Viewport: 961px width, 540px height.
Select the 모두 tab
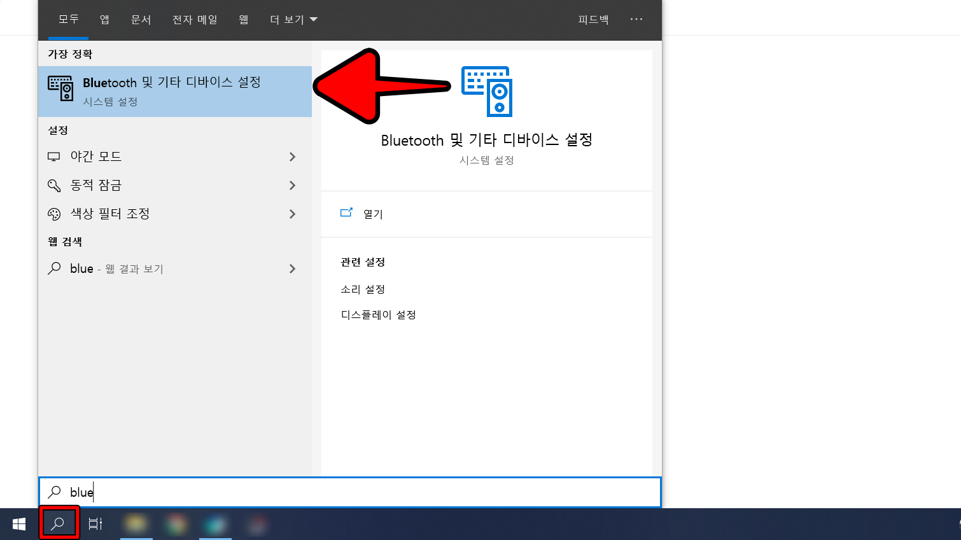69,20
